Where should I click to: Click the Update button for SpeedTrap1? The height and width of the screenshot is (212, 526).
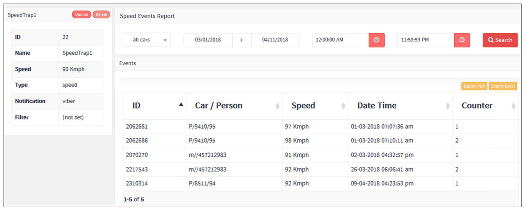coord(81,14)
